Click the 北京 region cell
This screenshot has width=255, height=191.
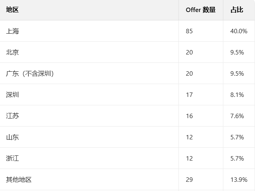[12, 52]
